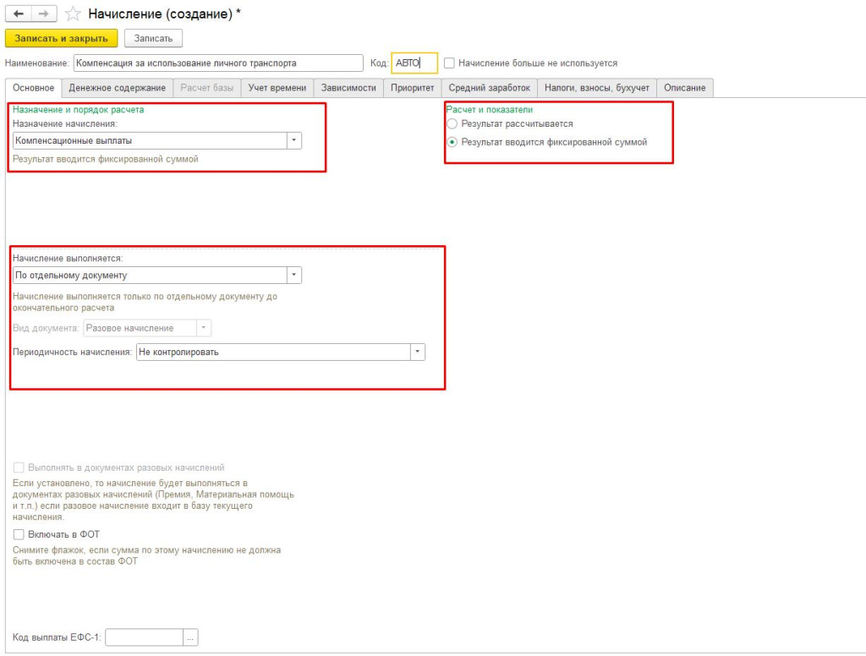Open the 'Начисление выполняется' dropdown list
The width and height of the screenshot is (866, 656).
pyautogui.click(x=293, y=275)
